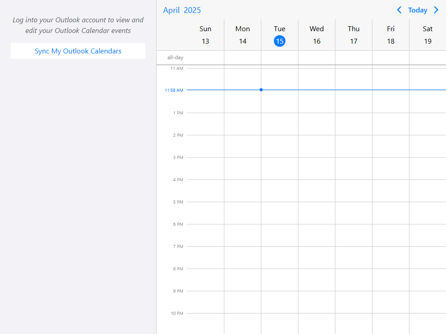
Task: Select Thursday 17 column header
Action: click(354, 35)
